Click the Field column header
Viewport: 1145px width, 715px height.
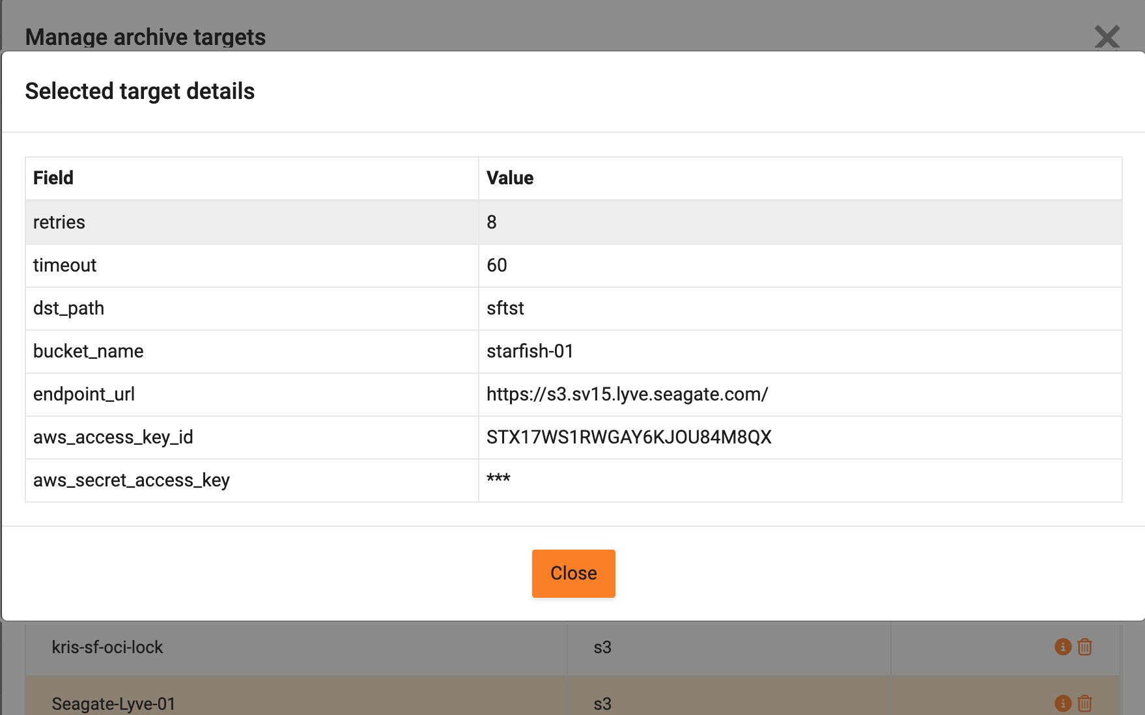(53, 178)
